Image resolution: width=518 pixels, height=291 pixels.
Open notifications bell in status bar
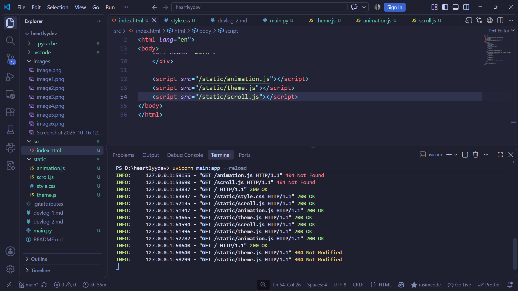tap(510, 285)
